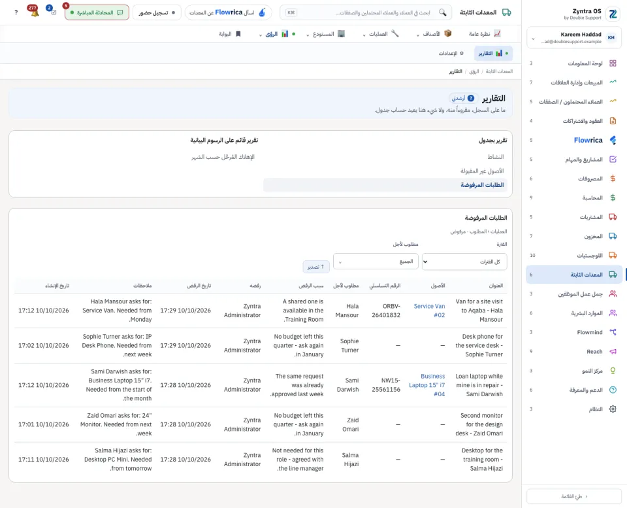
Task: Sort by the تاريخ الرفض column header
Action: pyautogui.click(x=199, y=286)
